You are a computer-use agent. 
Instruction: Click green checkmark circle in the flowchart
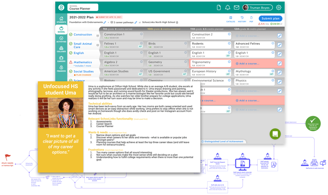(x=313, y=124)
